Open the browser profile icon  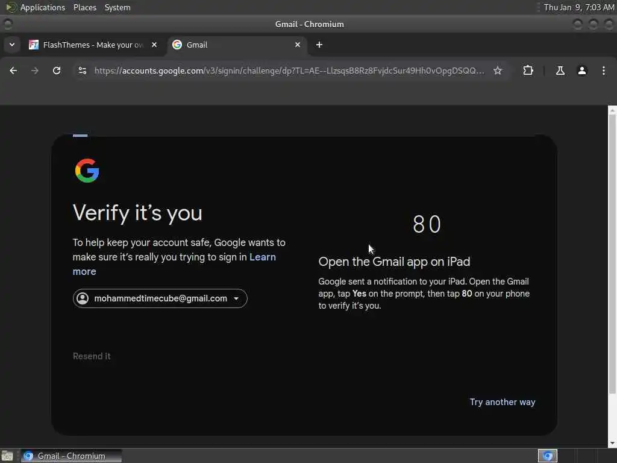(x=582, y=71)
